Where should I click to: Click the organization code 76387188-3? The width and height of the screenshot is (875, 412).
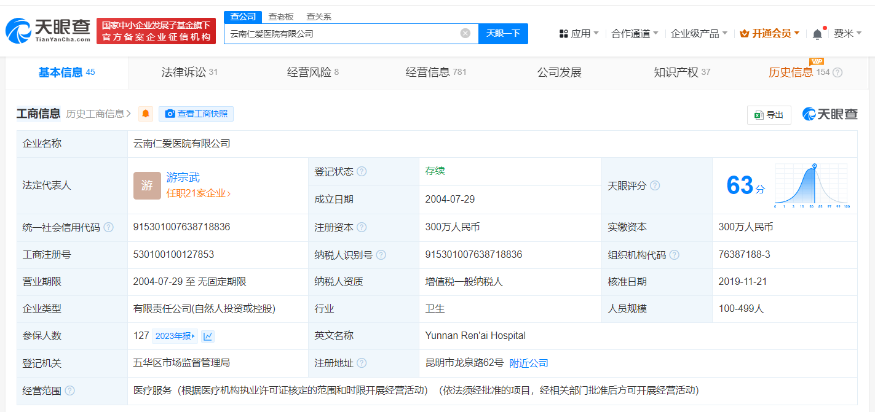[744, 255]
